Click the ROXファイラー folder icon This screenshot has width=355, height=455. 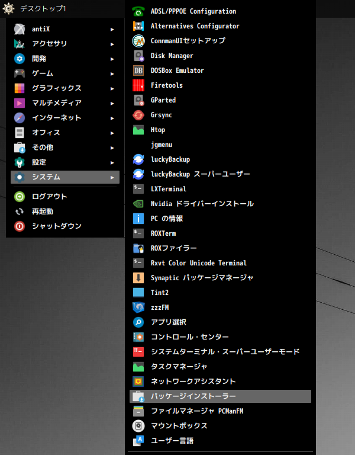138,248
